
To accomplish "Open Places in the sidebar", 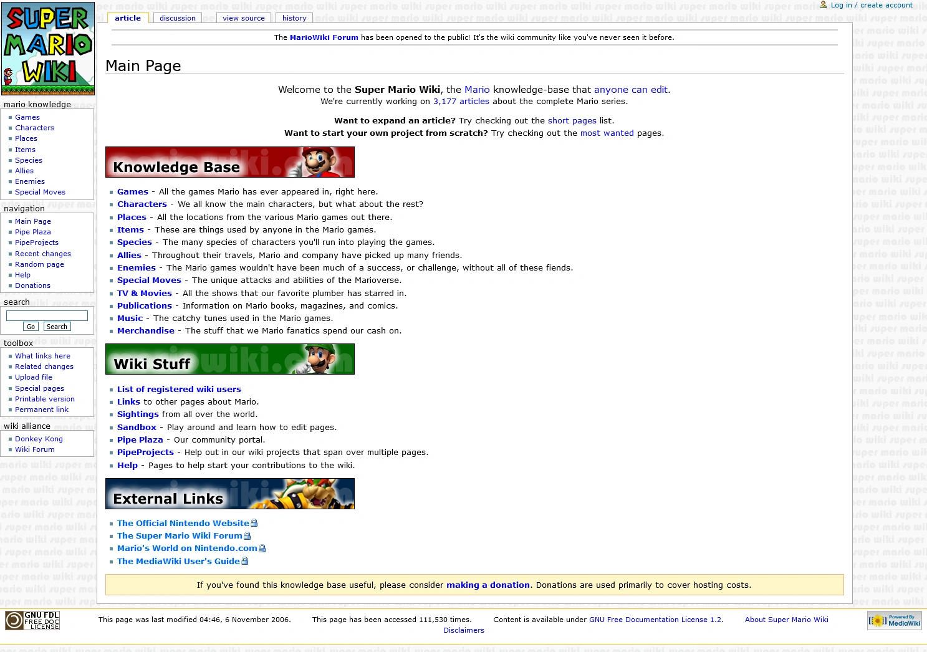I will click(26, 138).
